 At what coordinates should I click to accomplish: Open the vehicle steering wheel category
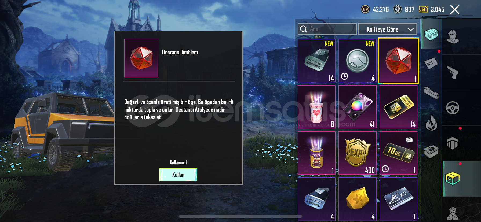pyautogui.click(x=453, y=108)
